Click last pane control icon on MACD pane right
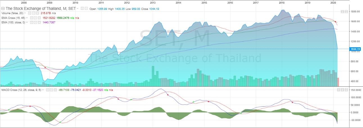This screenshot has width=363, height=128. 346,90
